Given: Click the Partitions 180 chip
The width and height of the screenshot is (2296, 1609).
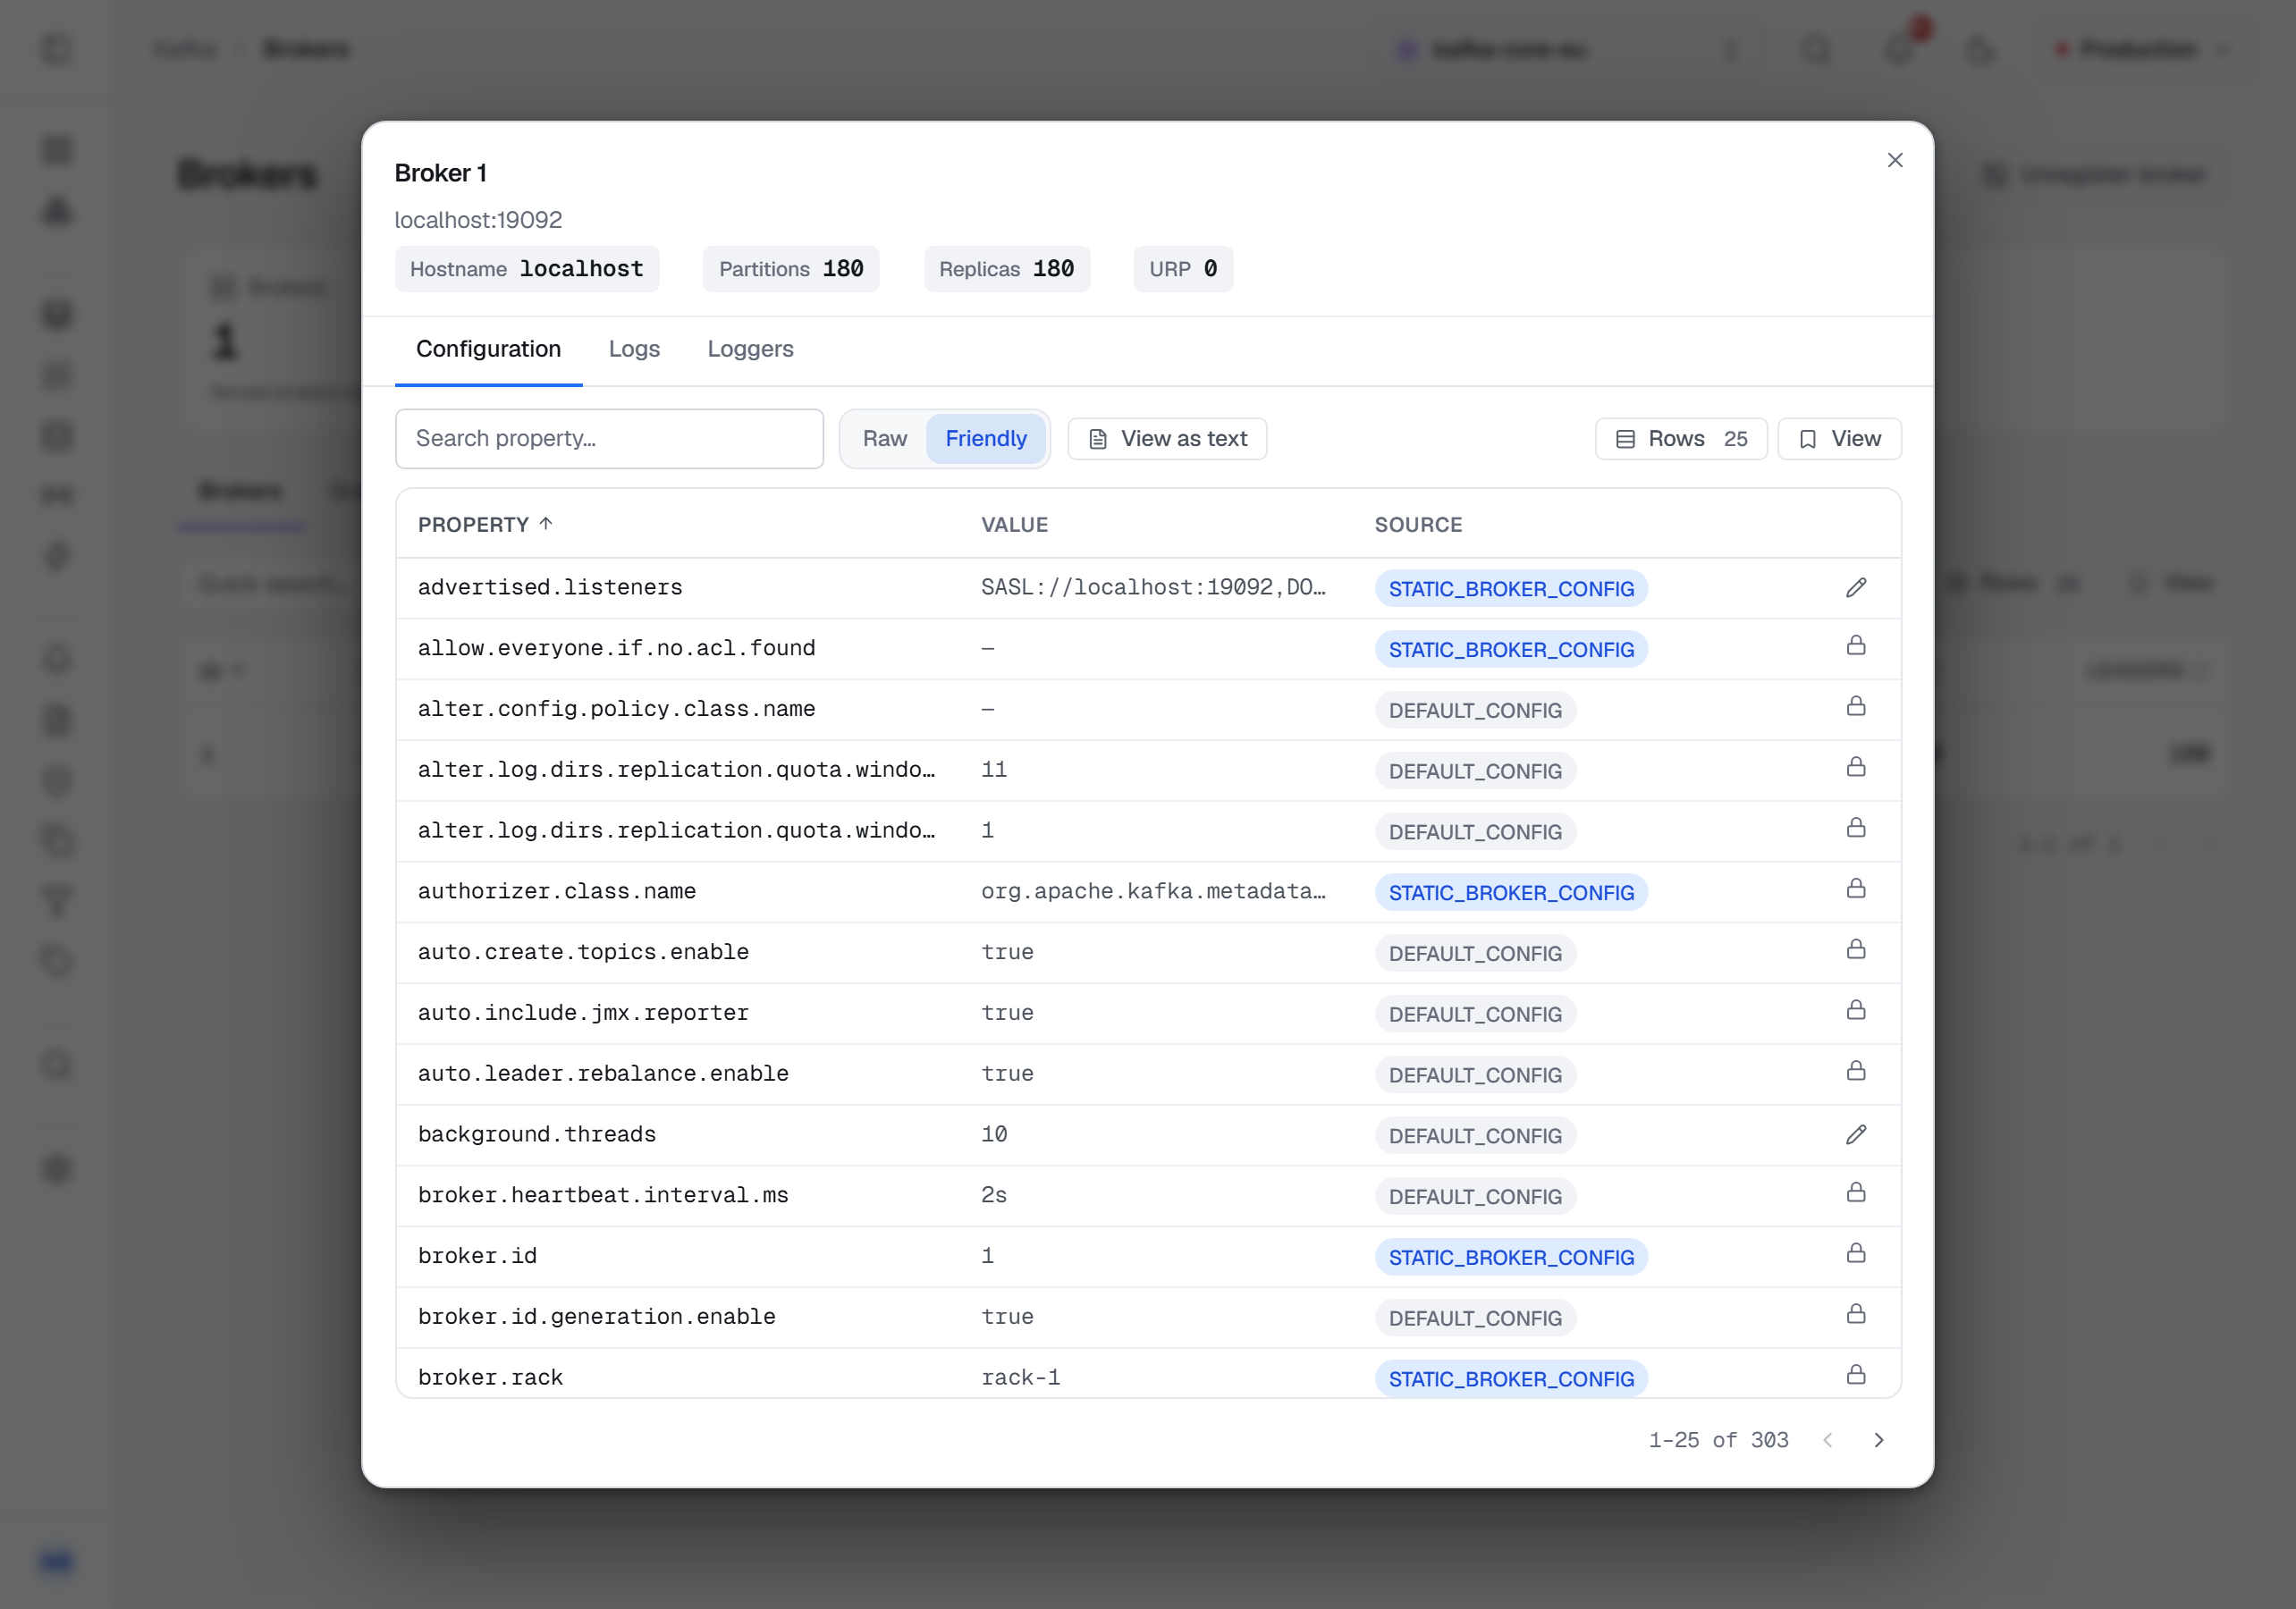Looking at the screenshot, I should tap(791, 269).
